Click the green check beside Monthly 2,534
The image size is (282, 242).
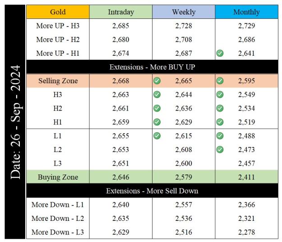click(220, 108)
